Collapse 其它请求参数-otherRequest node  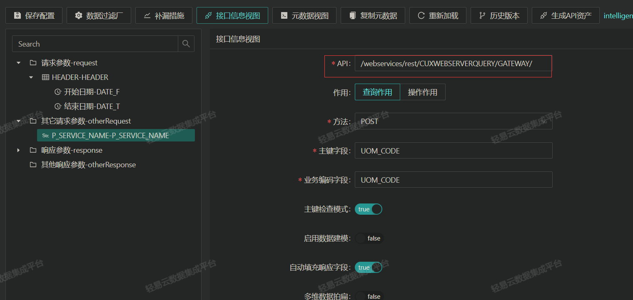(18, 121)
